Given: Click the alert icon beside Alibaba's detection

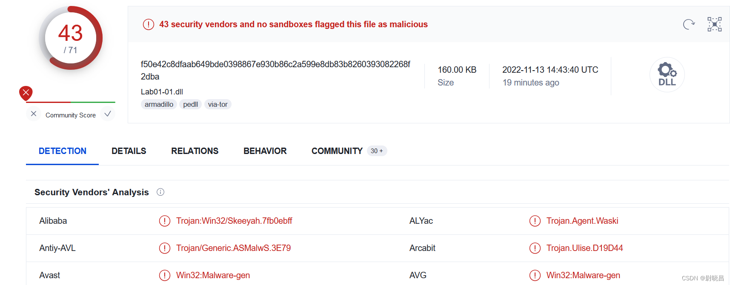Looking at the screenshot, I should point(165,221).
